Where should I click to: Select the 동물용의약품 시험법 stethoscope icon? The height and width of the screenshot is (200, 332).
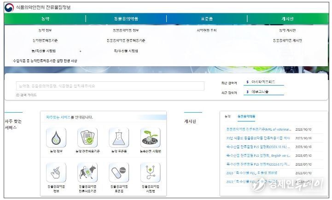coord(150,172)
